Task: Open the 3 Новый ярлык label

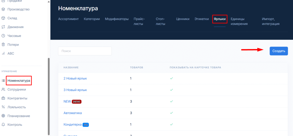Action: click(x=75, y=90)
